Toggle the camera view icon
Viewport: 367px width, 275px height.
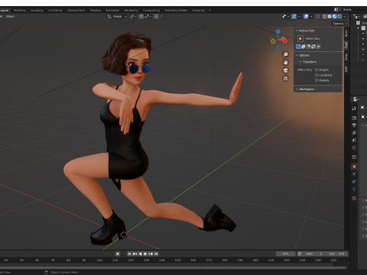286,70
